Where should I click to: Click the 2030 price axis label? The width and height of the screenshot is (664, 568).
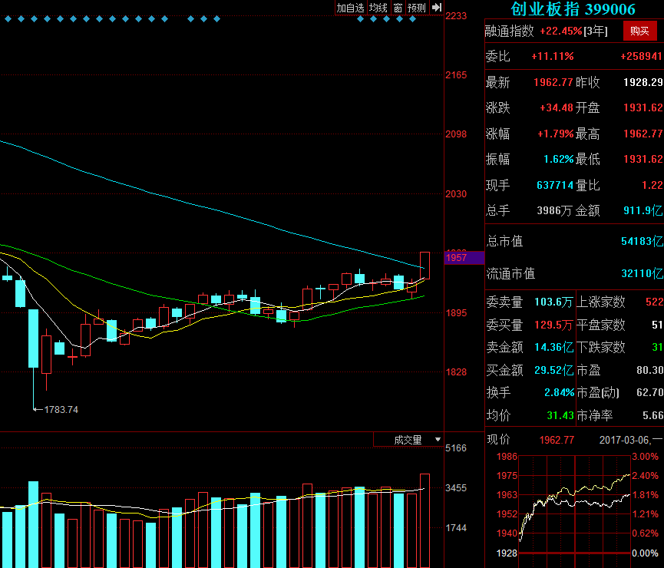pyautogui.click(x=456, y=194)
